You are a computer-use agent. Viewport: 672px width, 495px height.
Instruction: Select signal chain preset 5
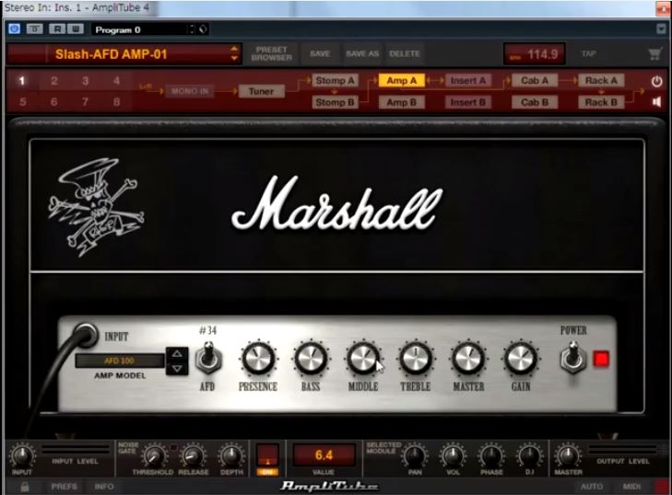[22, 102]
